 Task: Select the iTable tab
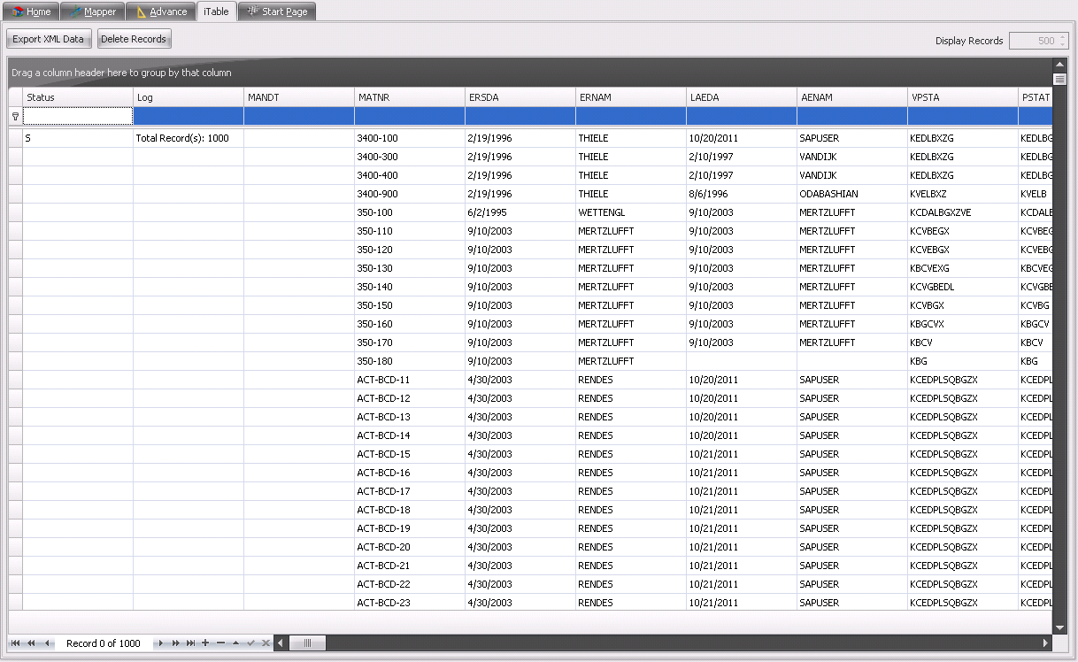[x=216, y=12]
